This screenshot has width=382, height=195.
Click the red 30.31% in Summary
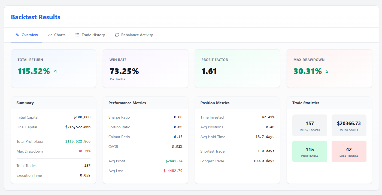[84, 151]
